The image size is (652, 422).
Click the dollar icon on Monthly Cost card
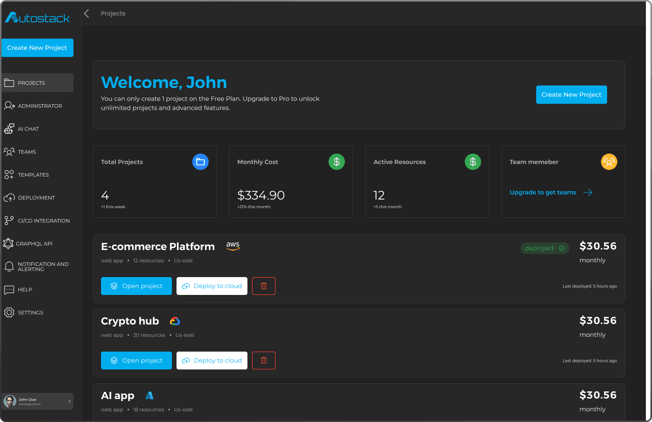pos(337,162)
